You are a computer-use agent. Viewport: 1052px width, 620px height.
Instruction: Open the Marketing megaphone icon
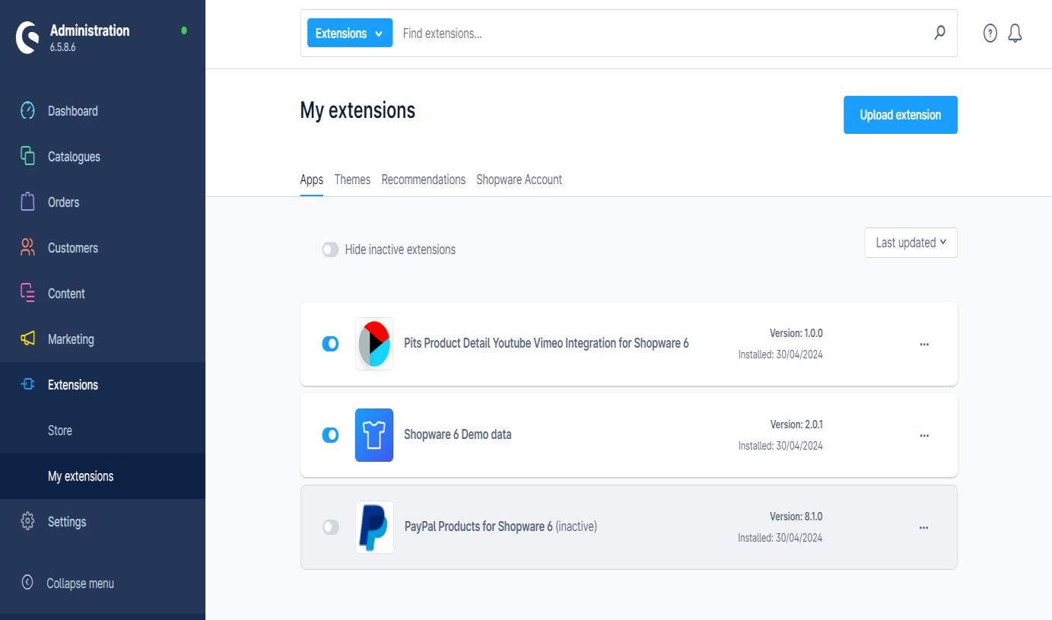pos(27,339)
